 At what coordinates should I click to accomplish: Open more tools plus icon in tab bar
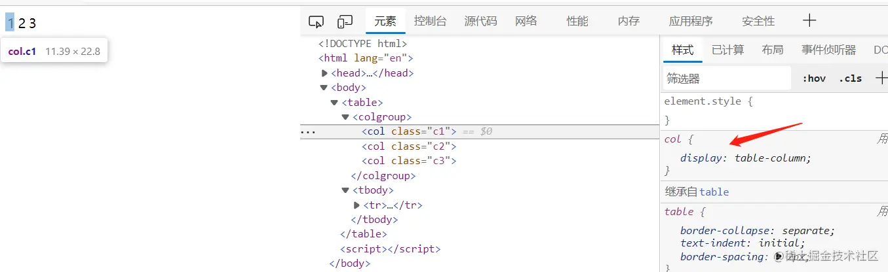[809, 20]
